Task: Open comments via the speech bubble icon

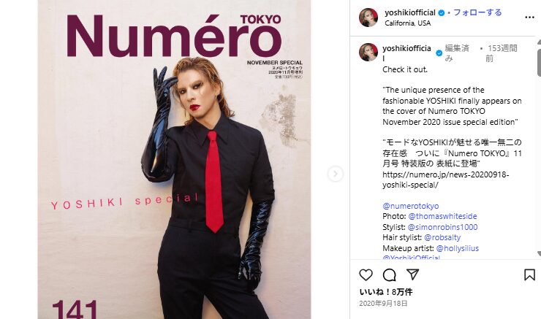Action: [389, 275]
